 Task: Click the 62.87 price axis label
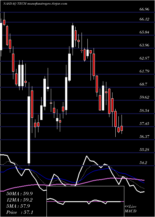[144, 58]
